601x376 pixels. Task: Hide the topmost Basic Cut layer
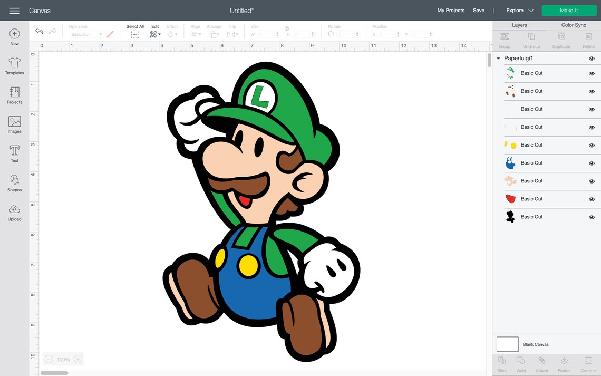pyautogui.click(x=591, y=73)
